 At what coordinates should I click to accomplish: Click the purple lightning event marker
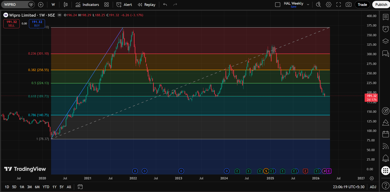pyautogui.click(x=324, y=171)
